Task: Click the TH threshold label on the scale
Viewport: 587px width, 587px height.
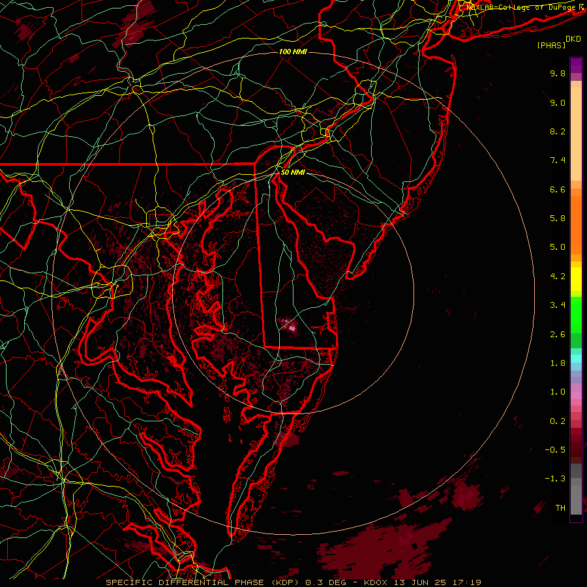Action: click(x=560, y=508)
